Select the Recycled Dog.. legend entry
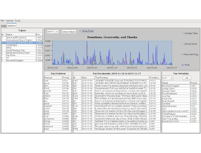Viewport: 201px width, 153px height. pyautogui.click(x=190, y=54)
